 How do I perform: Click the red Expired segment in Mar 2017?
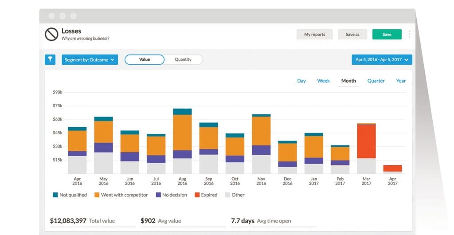pyautogui.click(x=366, y=141)
